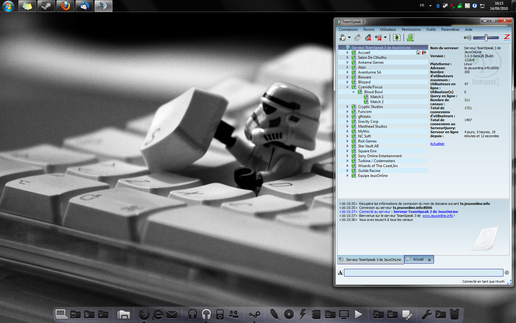
Task: Open the Paramètres menu
Action: tap(450, 30)
